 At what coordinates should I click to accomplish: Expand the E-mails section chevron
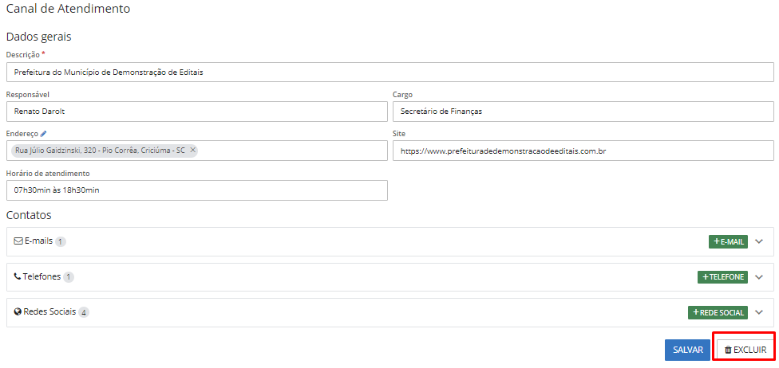click(759, 241)
